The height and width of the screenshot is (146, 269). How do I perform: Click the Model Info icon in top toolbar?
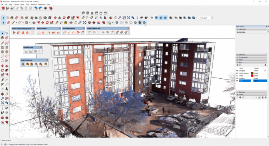coord(51,8)
